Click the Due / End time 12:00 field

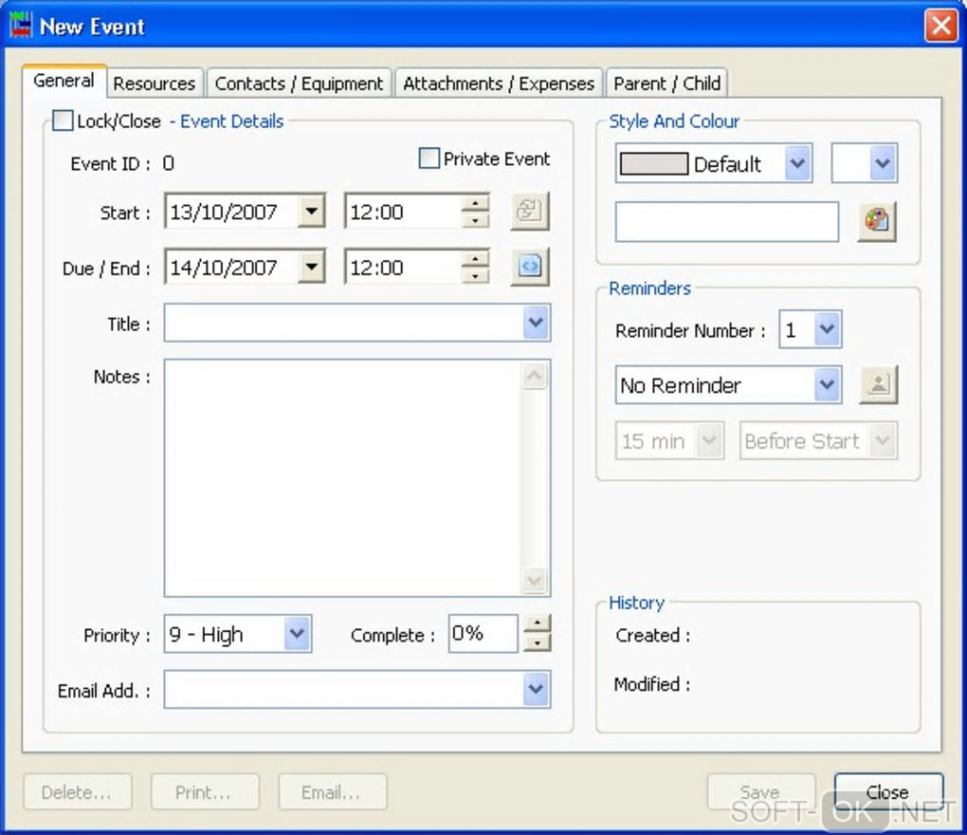coord(403,267)
